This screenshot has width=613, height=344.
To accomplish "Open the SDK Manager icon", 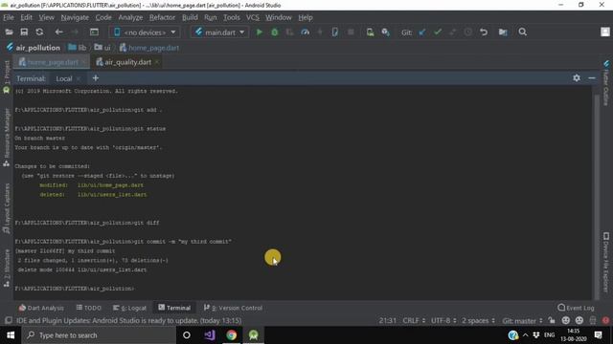I will point(385,32).
